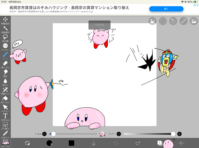This screenshot has width=199, height=148.
Task: Select the Smudge (指先) tool
Action: point(5,73)
